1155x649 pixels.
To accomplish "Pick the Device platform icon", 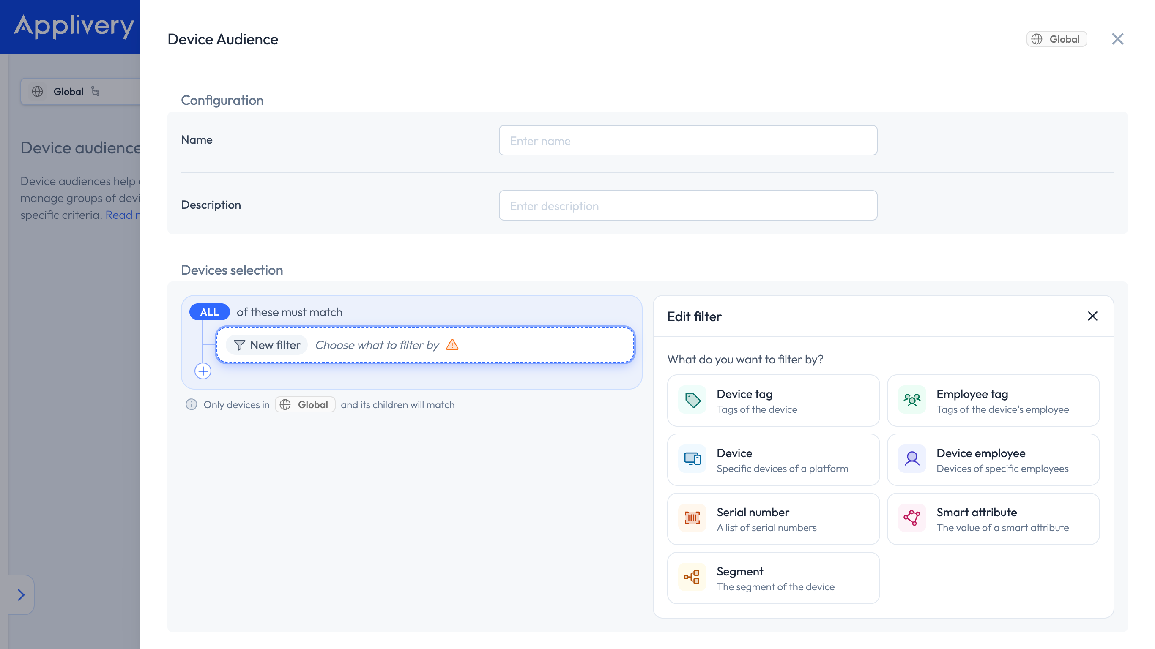I will (692, 459).
